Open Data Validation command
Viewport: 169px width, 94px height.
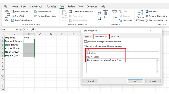pyautogui.click(x=154, y=21)
